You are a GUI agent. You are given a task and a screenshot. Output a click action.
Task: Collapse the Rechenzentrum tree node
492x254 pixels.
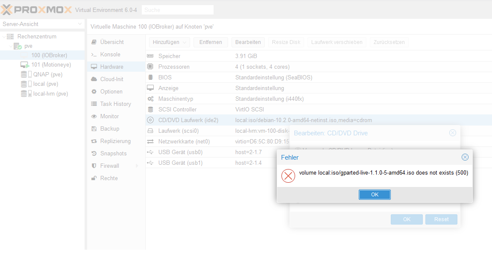(x=4, y=37)
